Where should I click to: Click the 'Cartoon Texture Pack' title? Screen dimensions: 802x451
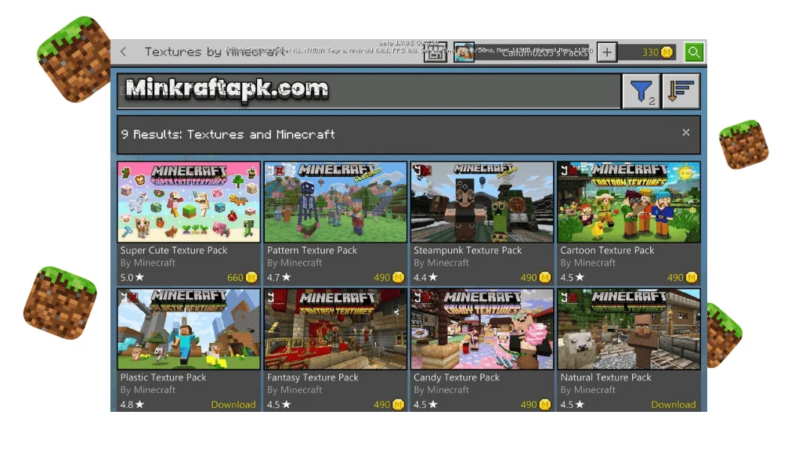pyautogui.click(x=607, y=250)
